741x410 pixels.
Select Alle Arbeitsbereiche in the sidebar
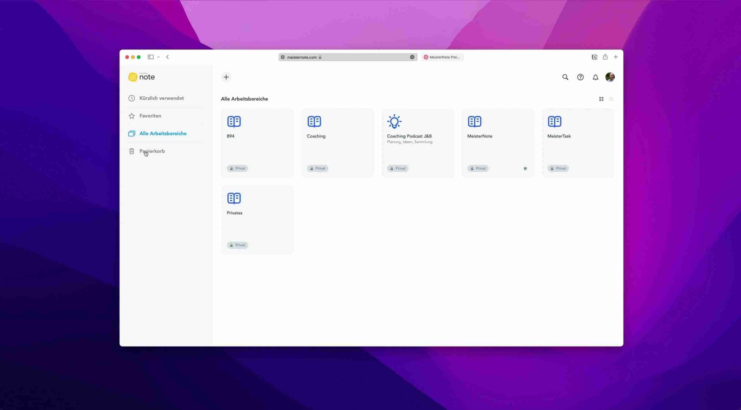pyautogui.click(x=163, y=133)
